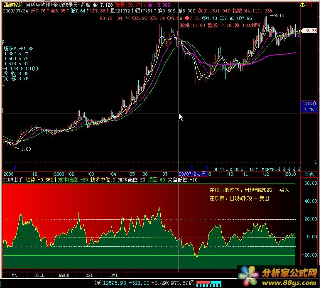Viewport: 321px width, 289px height.
Task: Click the 1.88 low price label
Action: click(x=26, y=149)
